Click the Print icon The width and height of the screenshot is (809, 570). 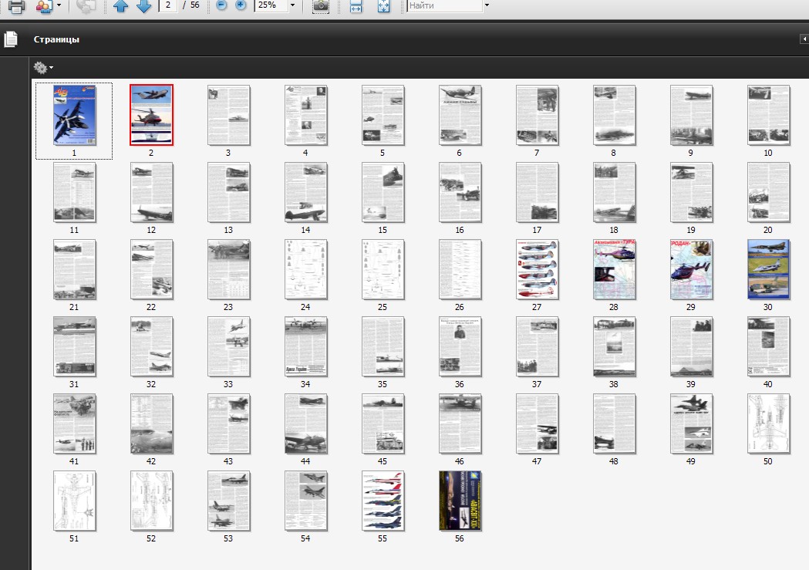16,7
